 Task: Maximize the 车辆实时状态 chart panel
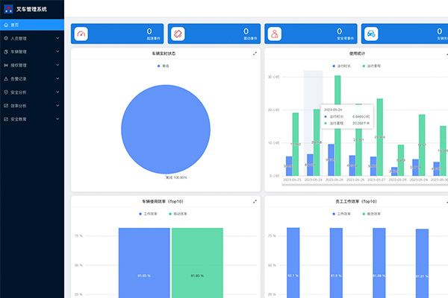point(255,54)
